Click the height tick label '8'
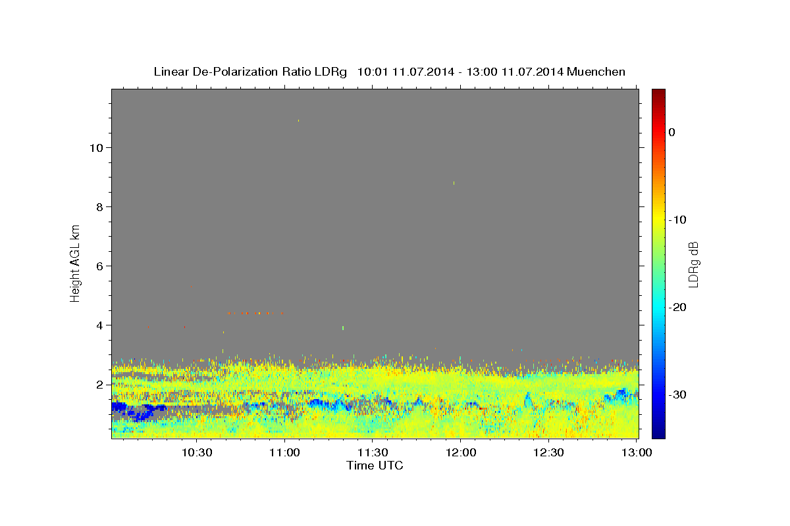 tap(100, 207)
